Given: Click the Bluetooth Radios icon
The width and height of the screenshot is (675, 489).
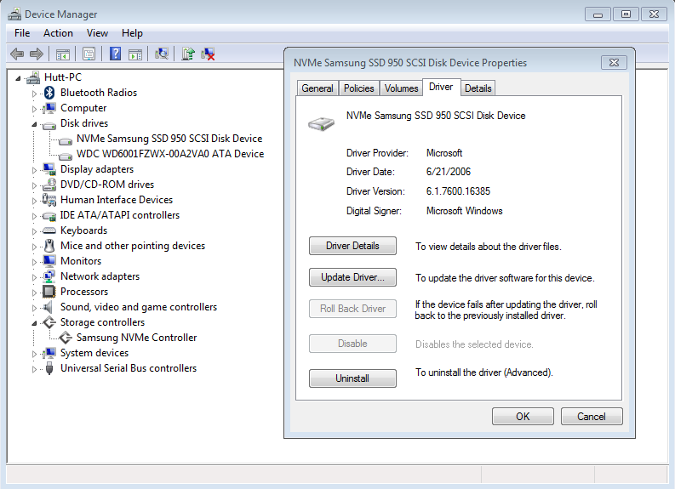Looking at the screenshot, I should 49,93.
